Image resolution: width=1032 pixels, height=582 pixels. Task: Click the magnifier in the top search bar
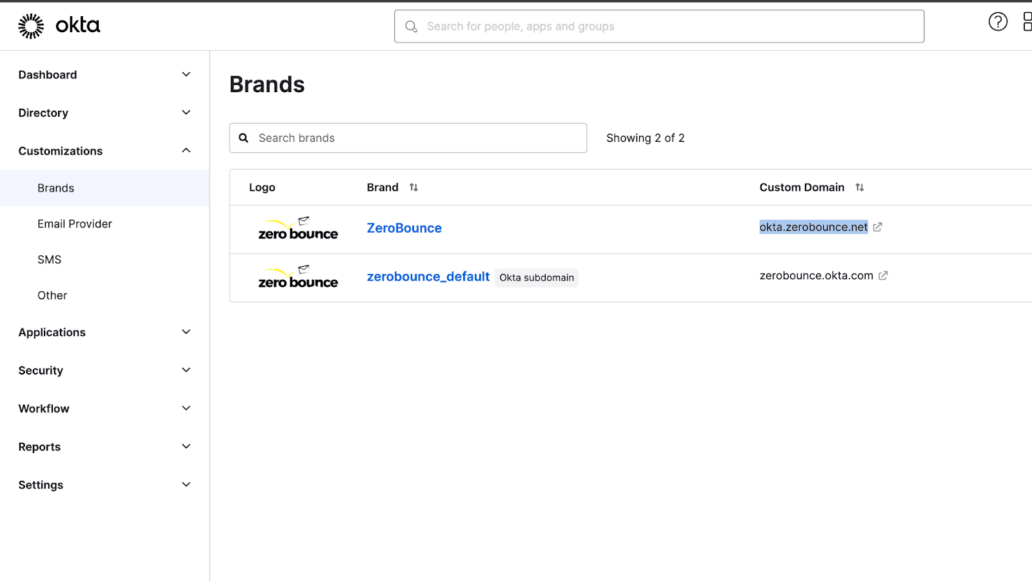(412, 26)
